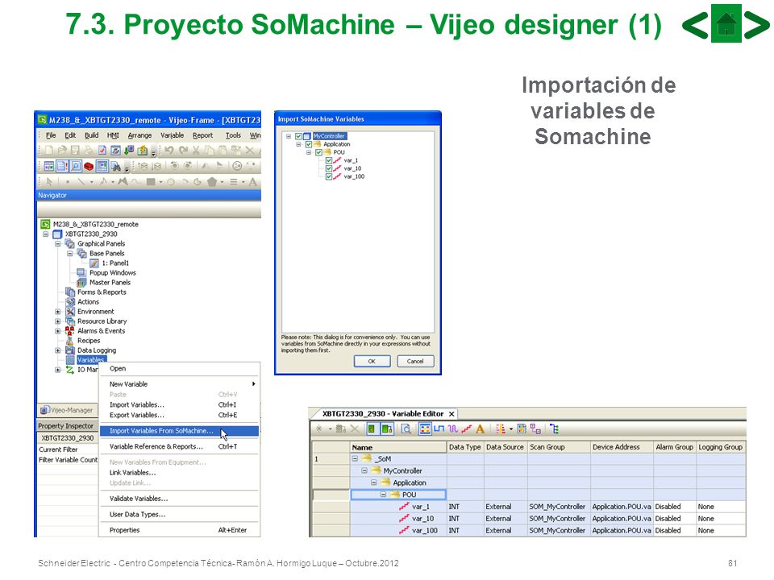
Task: Select the filled rectangle drawing tool
Action: point(151,181)
